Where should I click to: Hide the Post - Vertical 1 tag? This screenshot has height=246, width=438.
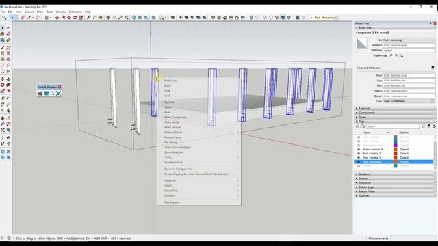(x=359, y=158)
